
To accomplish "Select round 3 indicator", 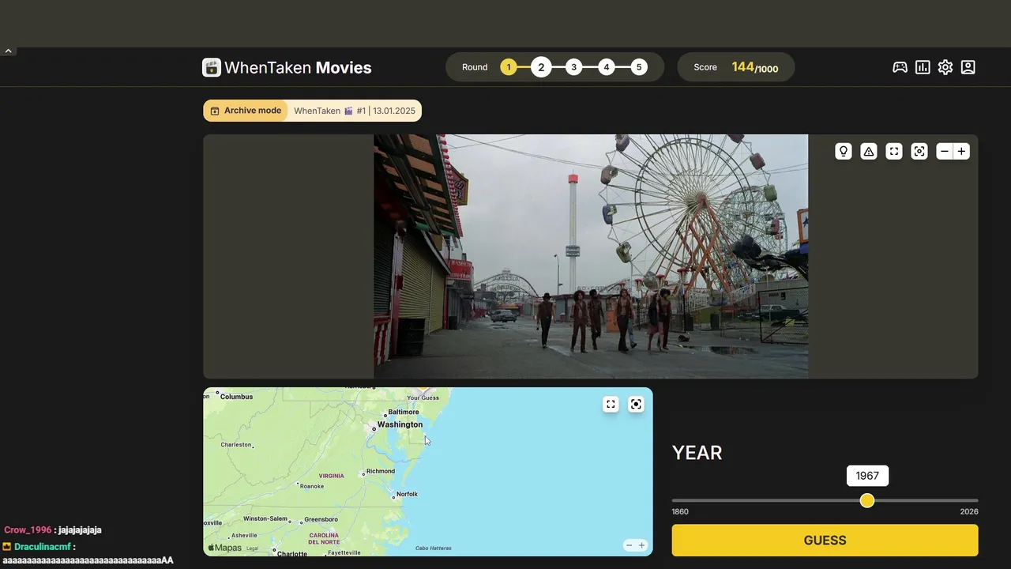I will [574, 67].
